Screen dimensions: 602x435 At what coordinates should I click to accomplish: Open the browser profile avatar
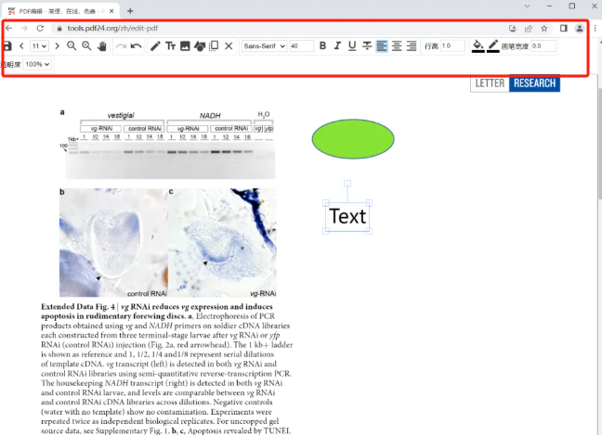[580, 29]
